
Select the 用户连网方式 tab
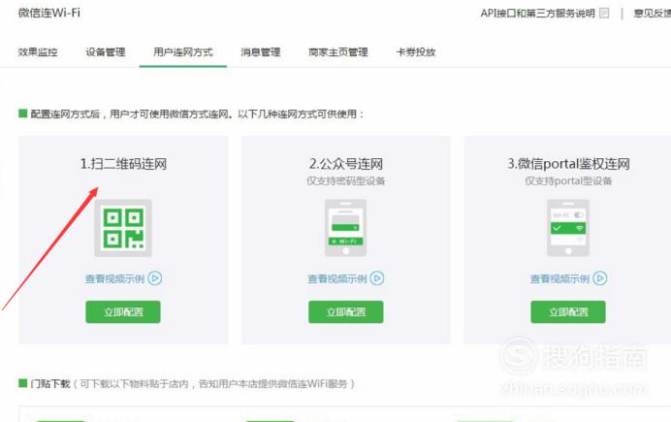(183, 52)
